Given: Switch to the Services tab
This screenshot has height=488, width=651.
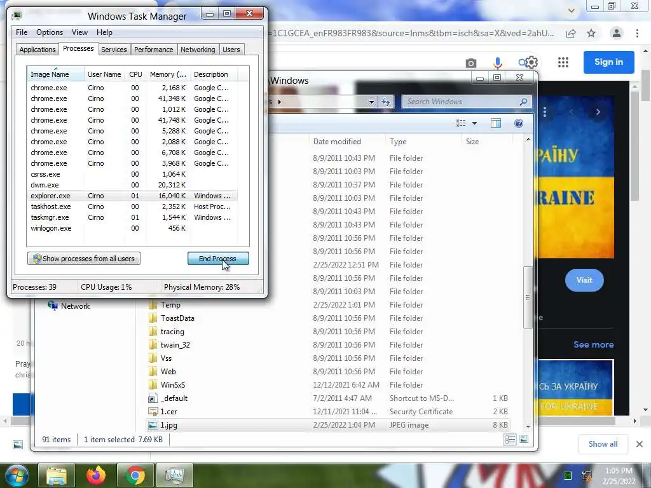Looking at the screenshot, I should [114, 50].
